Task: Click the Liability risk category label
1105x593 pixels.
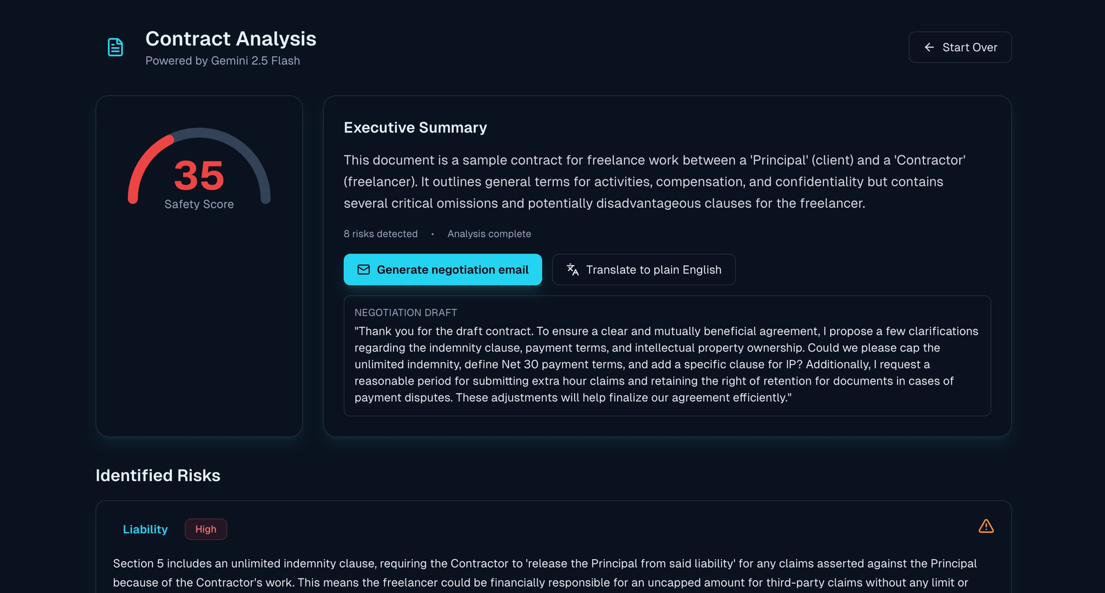Action: (x=145, y=529)
